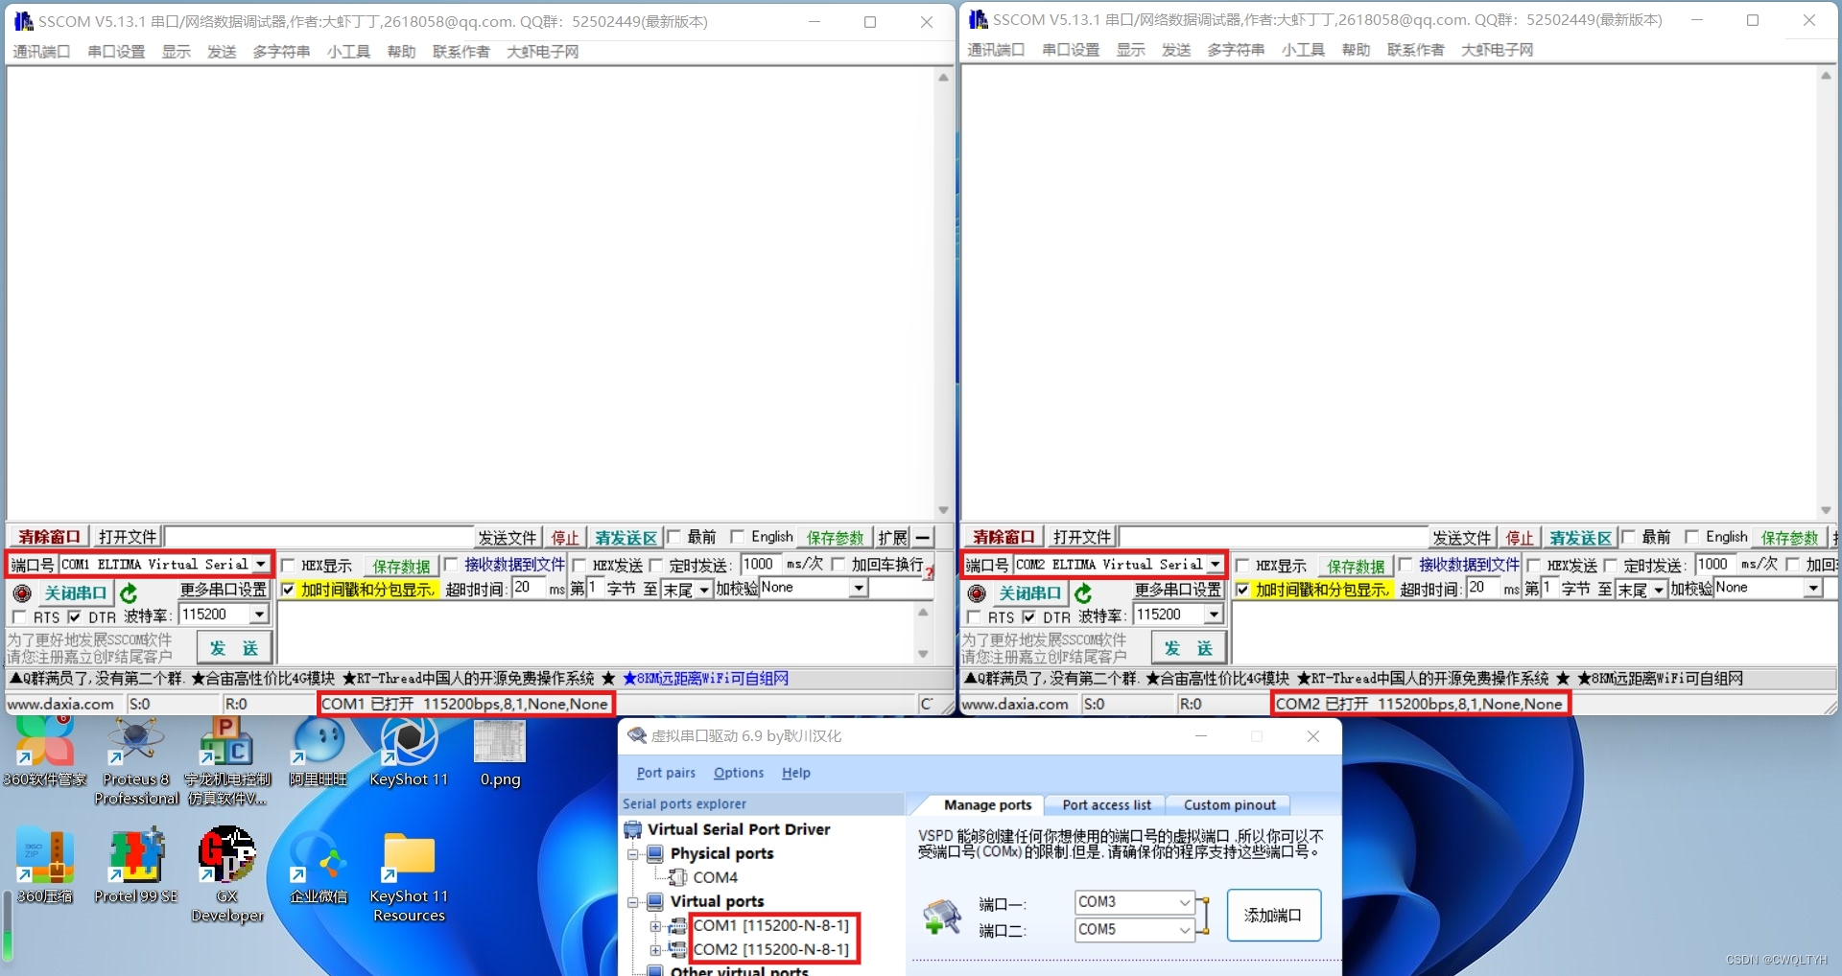Open 360软件管家 desktop icon

44,753
